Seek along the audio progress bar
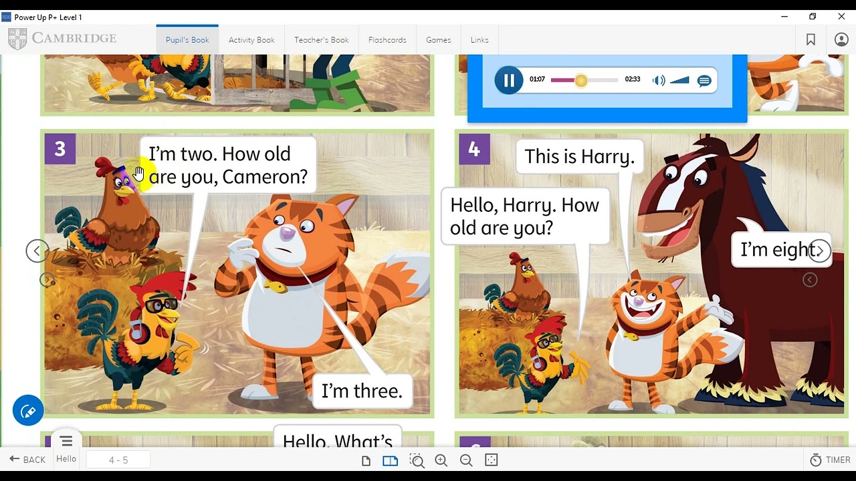The width and height of the screenshot is (856, 481). point(584,80)
